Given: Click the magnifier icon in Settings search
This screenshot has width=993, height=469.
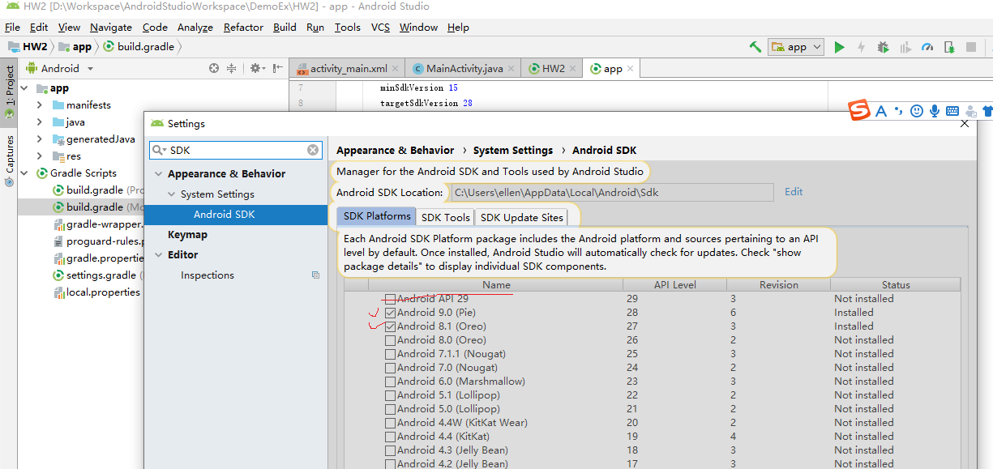Looking at the screenshot, I should point(159,150).
